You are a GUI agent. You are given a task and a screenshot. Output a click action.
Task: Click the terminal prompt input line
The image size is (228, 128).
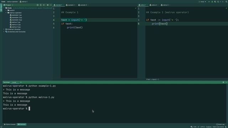pyautogui.click(x=16, y=108)
